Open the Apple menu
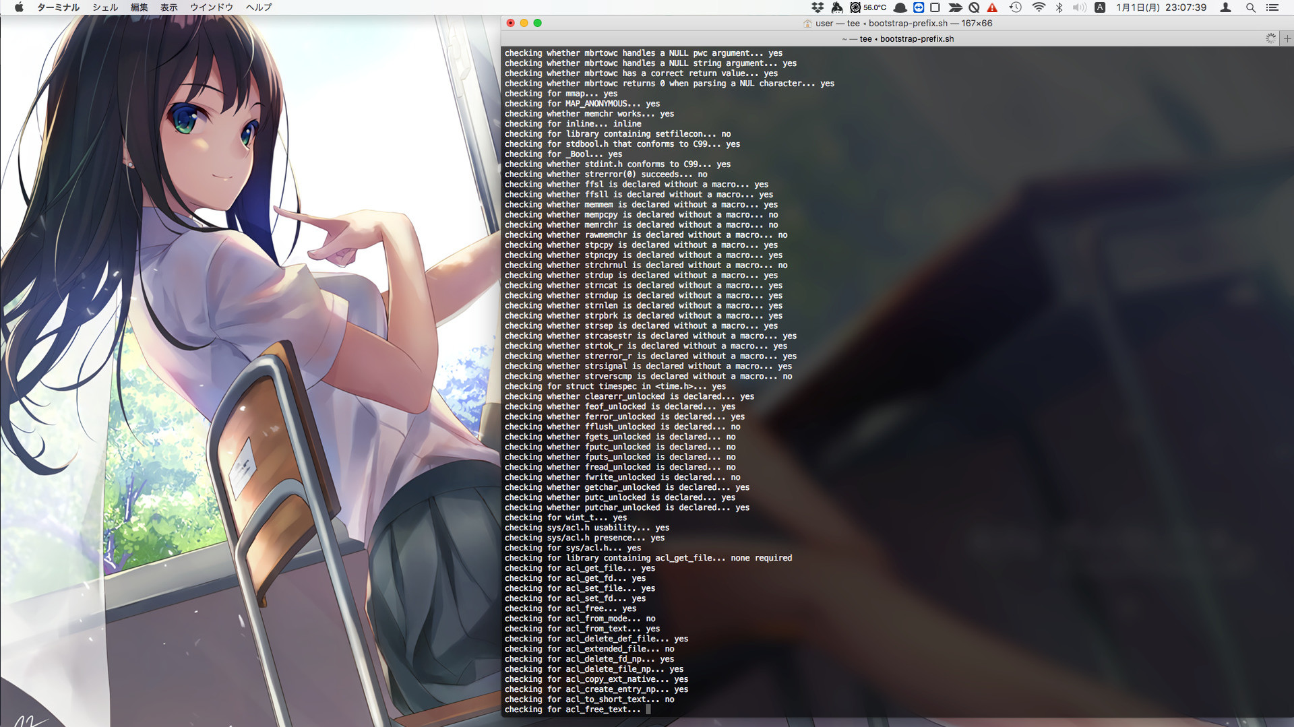Image resolution: width=1294 pixels, height=727 pixels. coord(19,7)
